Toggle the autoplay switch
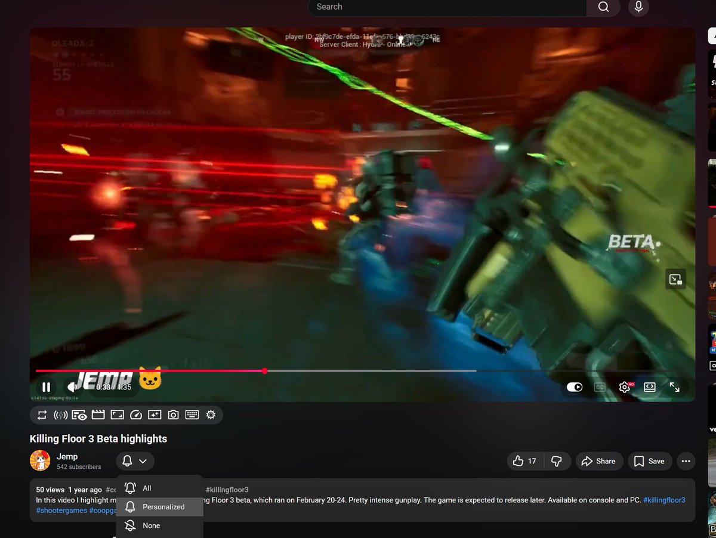 [x=575, y=388]
